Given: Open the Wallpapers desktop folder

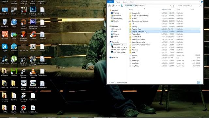Looking at the screenshot, I should tap(5, 72).
